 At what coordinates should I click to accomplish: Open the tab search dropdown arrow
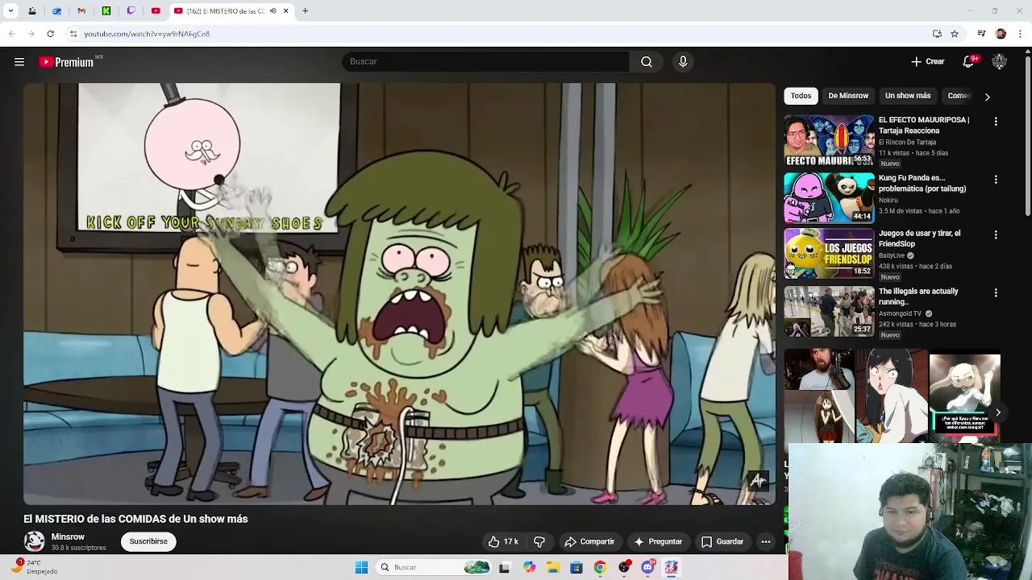coord(10,11)
